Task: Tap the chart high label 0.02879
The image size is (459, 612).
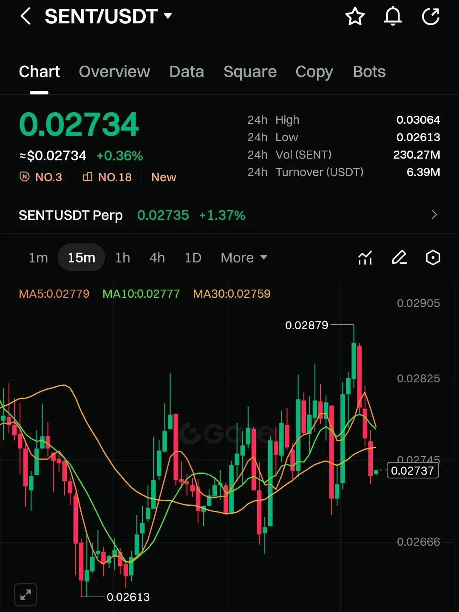Action: pyautogui.click(x=306, y=325)
